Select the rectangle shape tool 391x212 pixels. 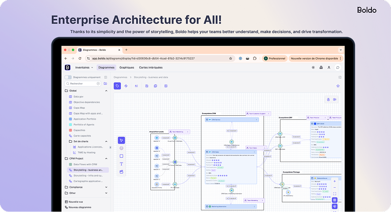pos(121,156)
